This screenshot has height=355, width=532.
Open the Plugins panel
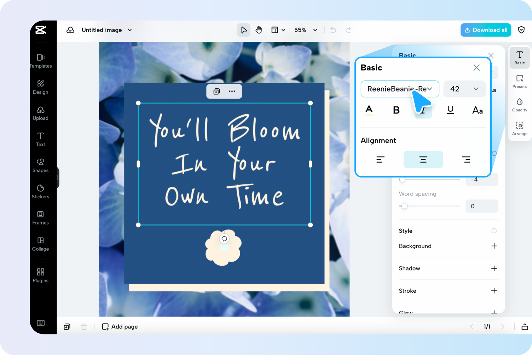coord(40,275)
